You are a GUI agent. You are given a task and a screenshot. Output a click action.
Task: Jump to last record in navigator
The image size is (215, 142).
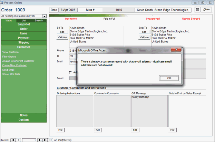coord(45,140)
